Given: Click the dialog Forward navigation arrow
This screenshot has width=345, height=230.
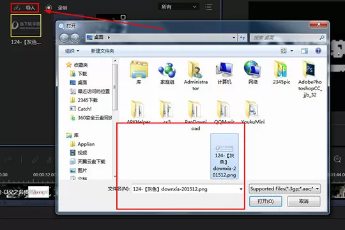Looking at the screenshot, I should pyautogui.click(x=75, y=38).
